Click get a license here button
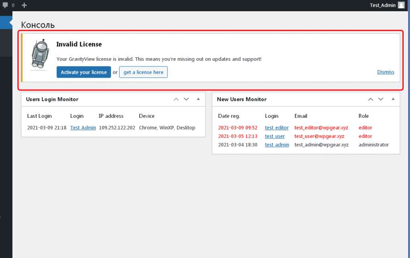The image size is (411, 258). click(x=143, y=72)
